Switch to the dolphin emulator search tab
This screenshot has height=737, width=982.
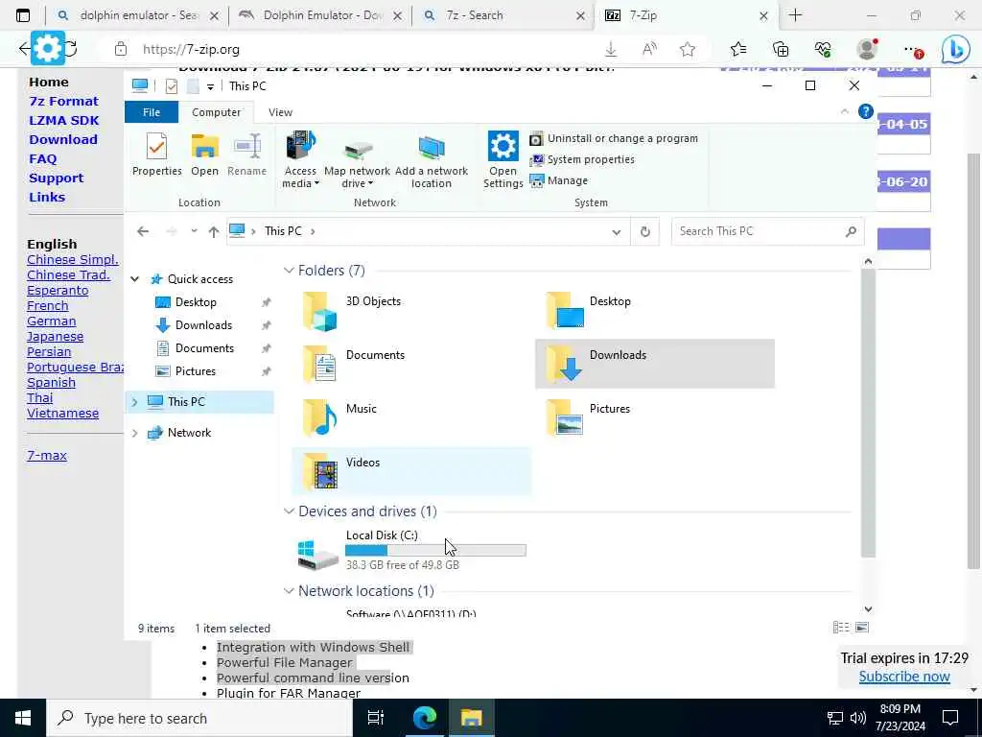[138, 15]
